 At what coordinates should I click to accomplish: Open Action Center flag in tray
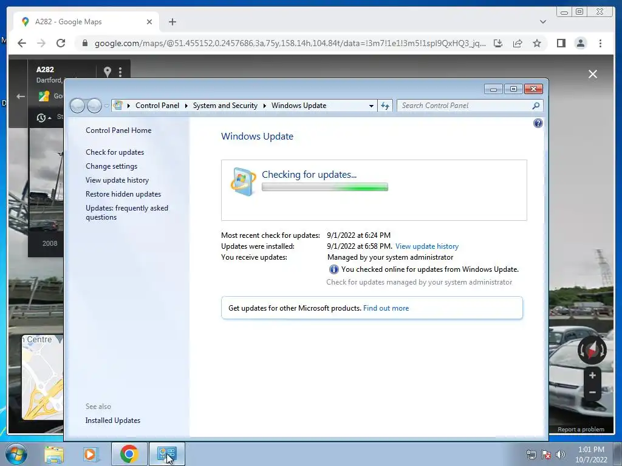click(x=546, y=454)
